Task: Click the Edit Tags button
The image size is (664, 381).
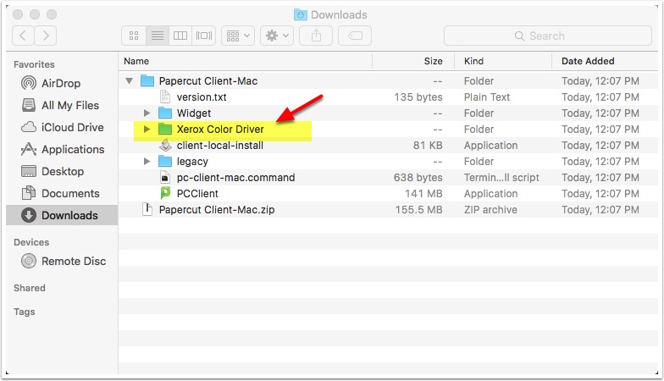Action: click(355, 36)
